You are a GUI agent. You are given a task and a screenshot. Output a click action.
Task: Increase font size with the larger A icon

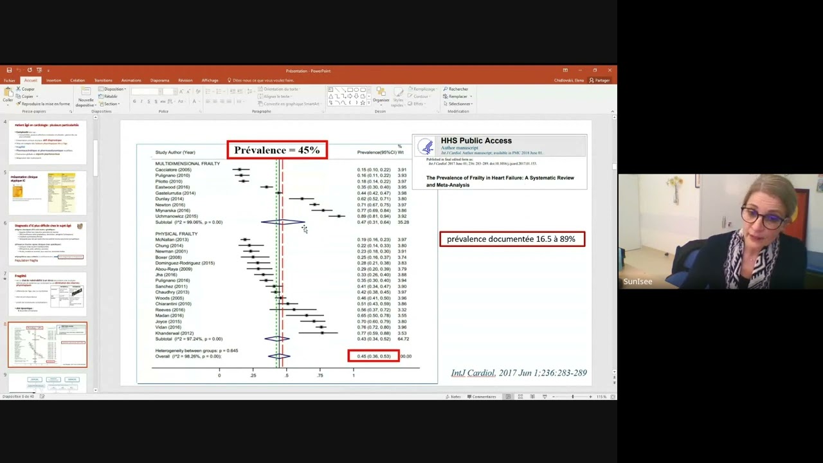click(x=181, y=92)
